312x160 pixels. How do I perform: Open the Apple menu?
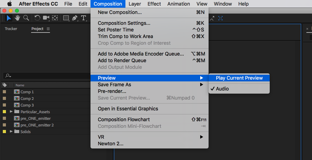pos(9,4)
